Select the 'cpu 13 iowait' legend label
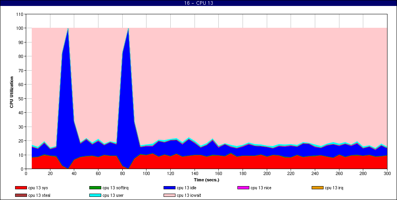The width and height of the screenshot is (397, 200). pos(189,196)
